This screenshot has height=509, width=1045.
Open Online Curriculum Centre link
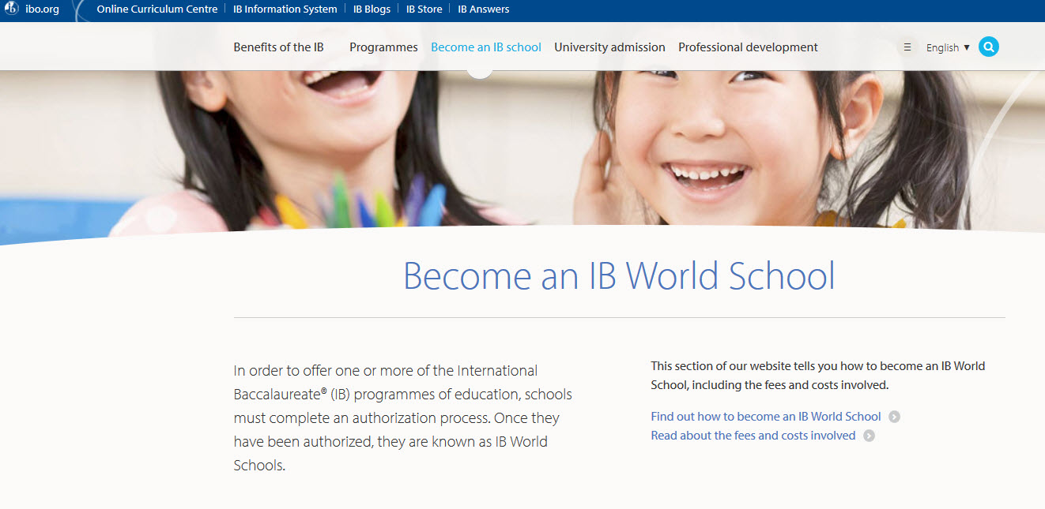(157, 9)
